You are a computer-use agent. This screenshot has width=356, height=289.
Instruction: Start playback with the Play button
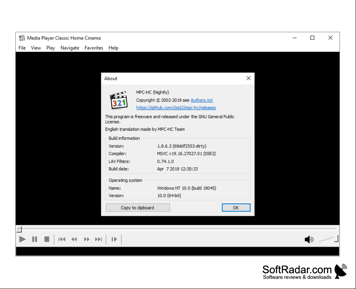(x=22, y=239)
